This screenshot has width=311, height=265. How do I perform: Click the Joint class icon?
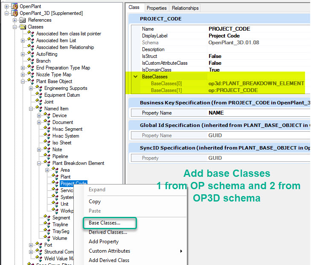click(39, 102)
